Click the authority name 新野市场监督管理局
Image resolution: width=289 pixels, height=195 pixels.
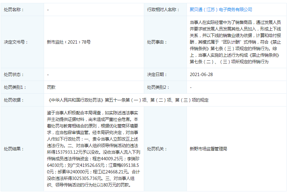click(x=208, y=149)
